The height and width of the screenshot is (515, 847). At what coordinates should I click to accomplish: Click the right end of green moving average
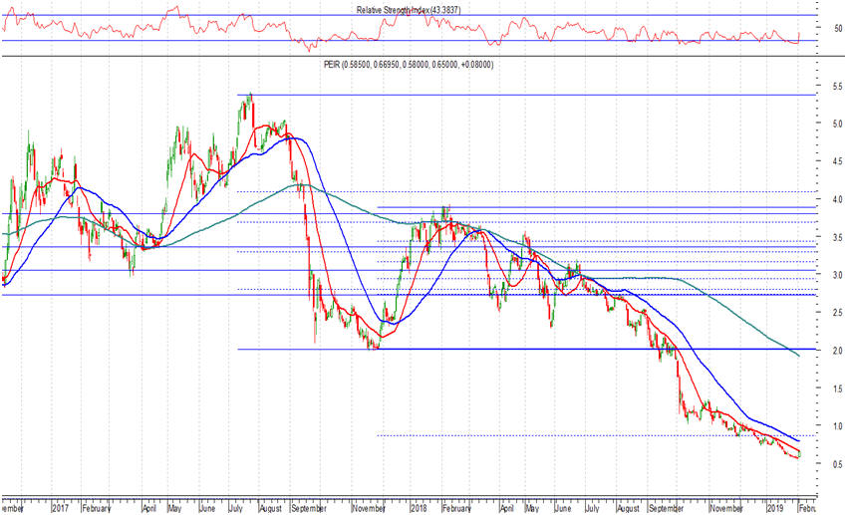798,355
